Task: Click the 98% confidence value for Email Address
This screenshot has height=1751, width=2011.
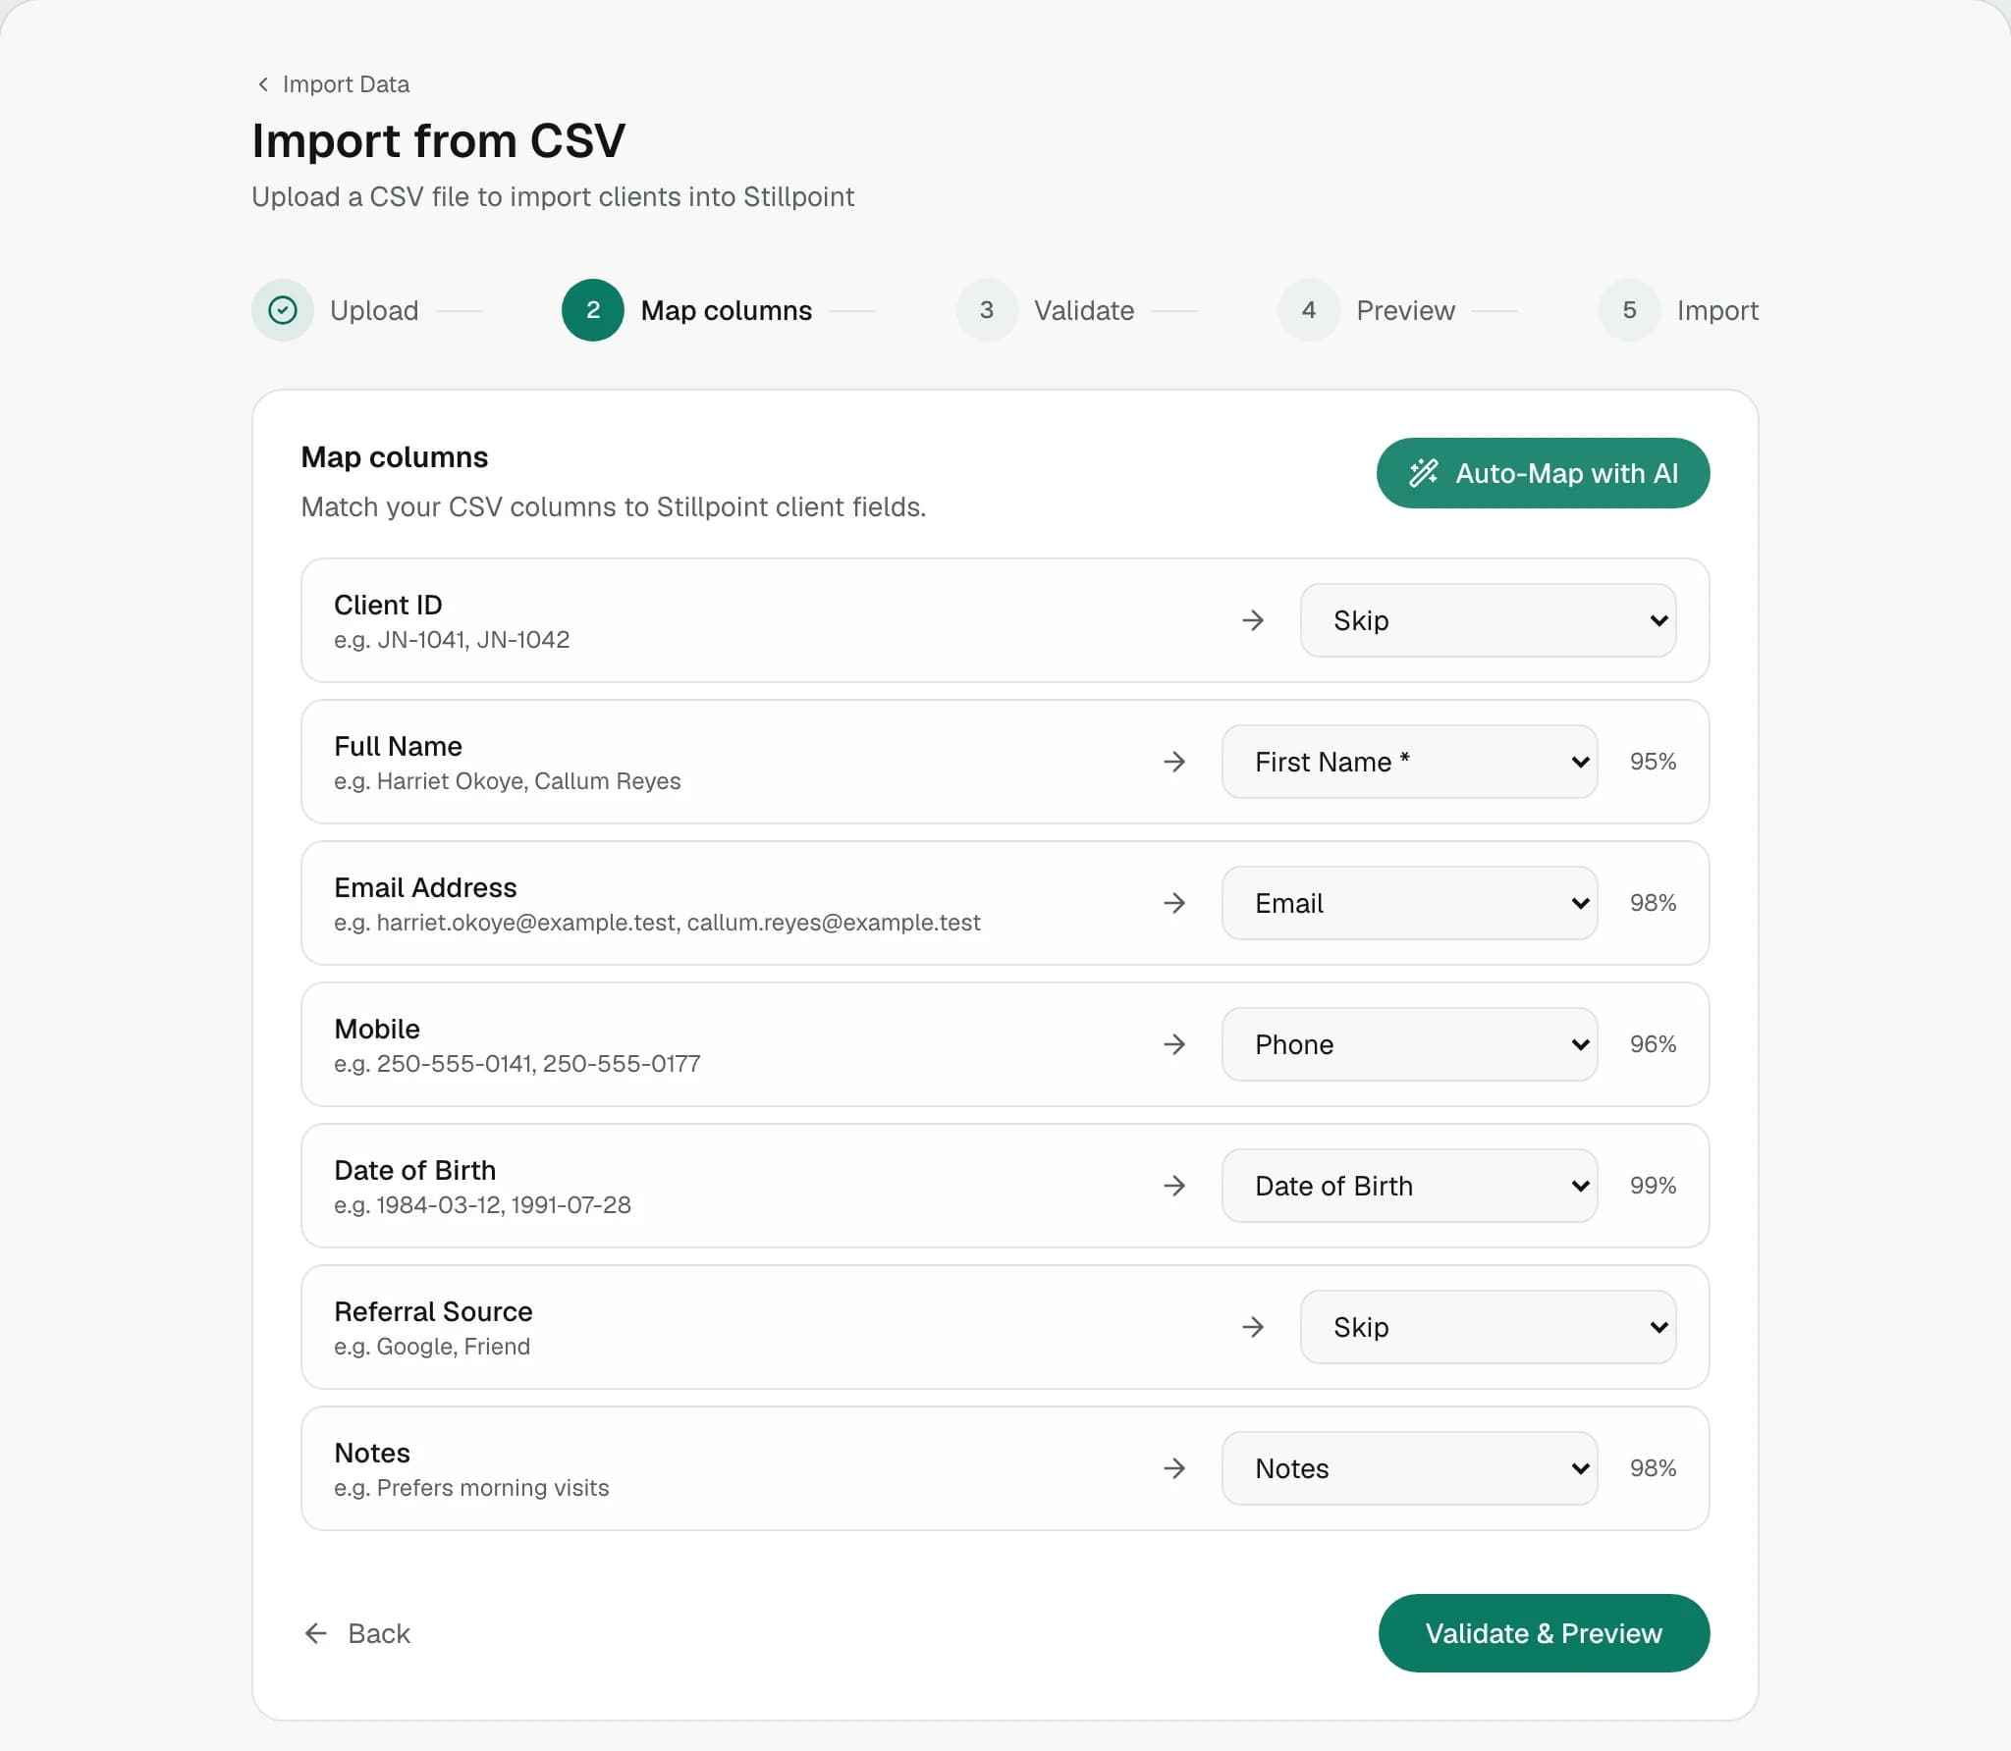Action: [x=1653, y=903]
